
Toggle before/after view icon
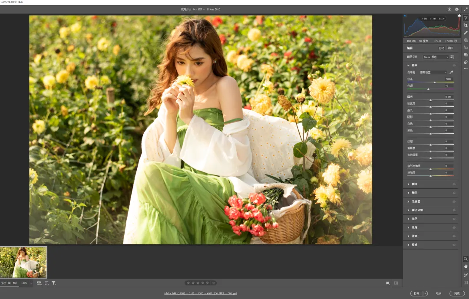coord(388,283)
